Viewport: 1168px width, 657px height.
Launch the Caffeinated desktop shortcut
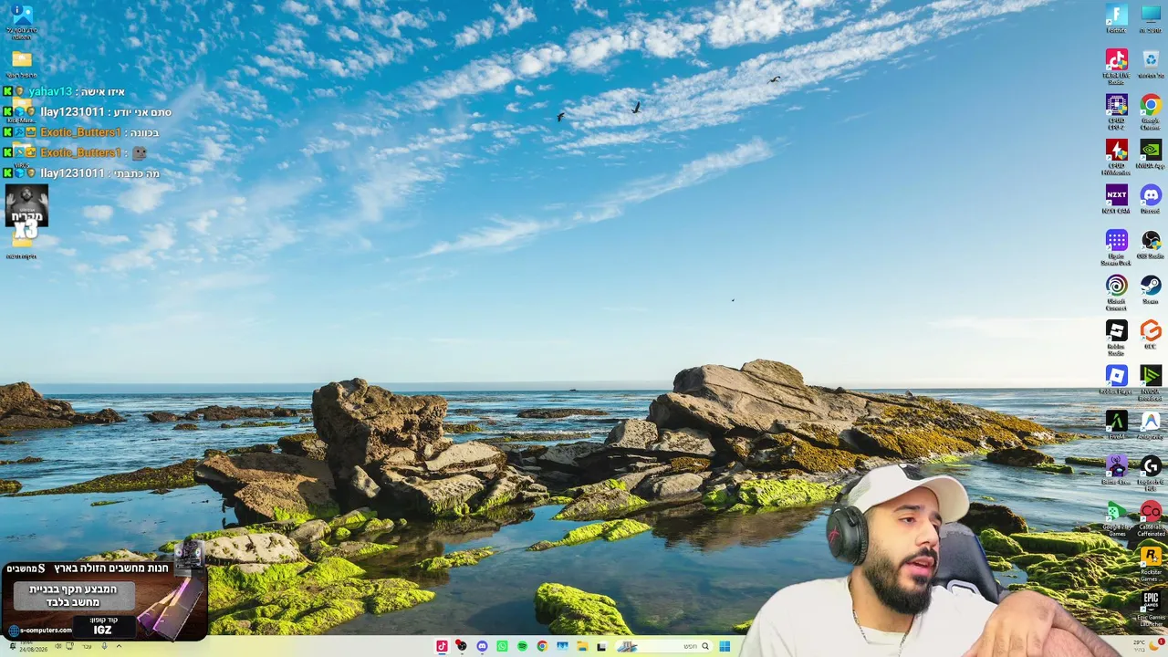click(1151, 516)
